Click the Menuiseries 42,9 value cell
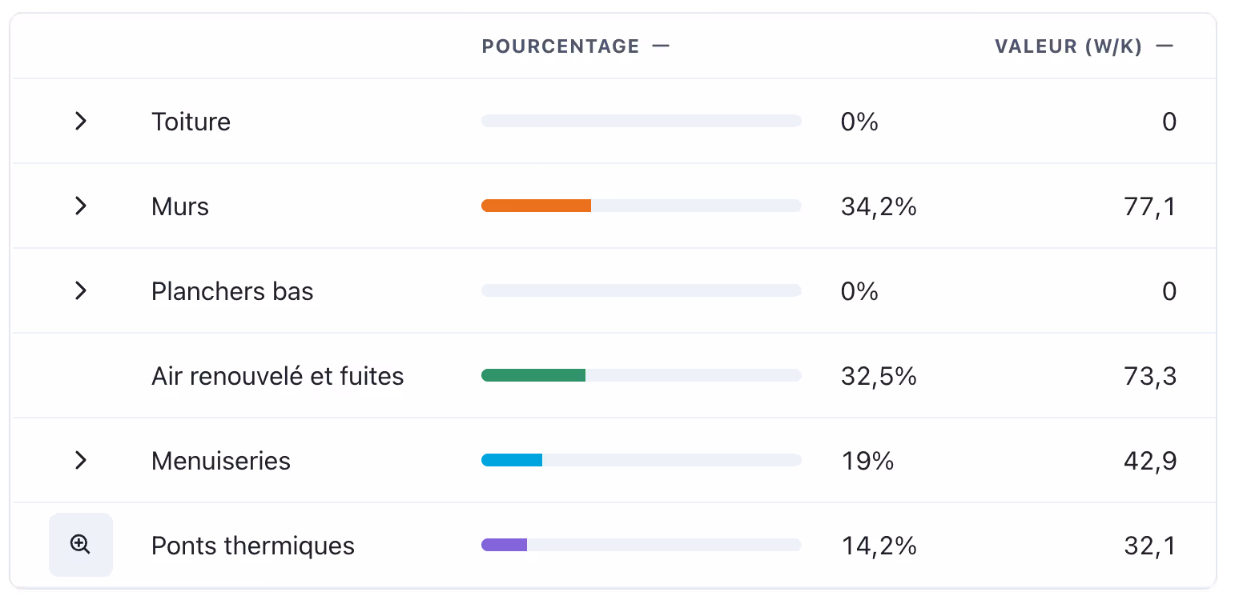 [x=1150, y=462]
